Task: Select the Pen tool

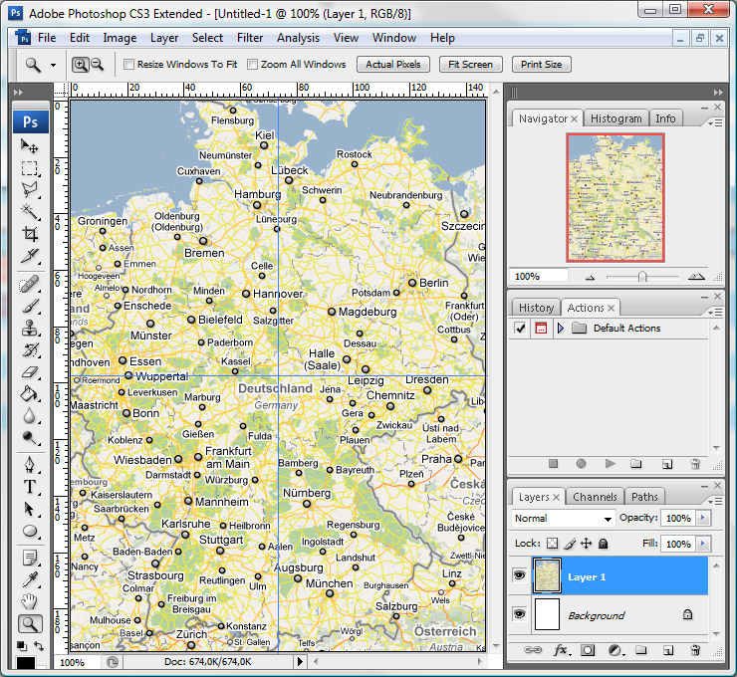Action: 30,465
